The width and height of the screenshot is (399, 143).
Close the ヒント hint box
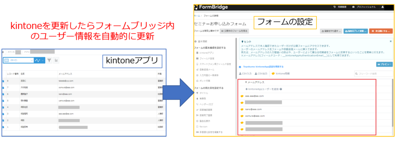point(390,41)
